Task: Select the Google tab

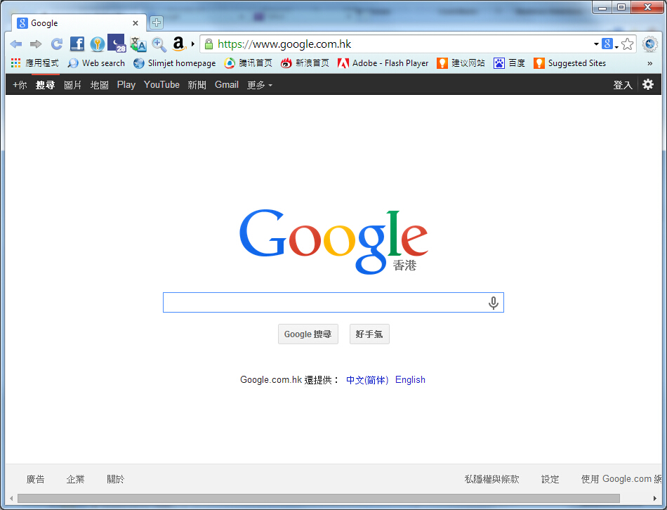Action: coord(79,23)
